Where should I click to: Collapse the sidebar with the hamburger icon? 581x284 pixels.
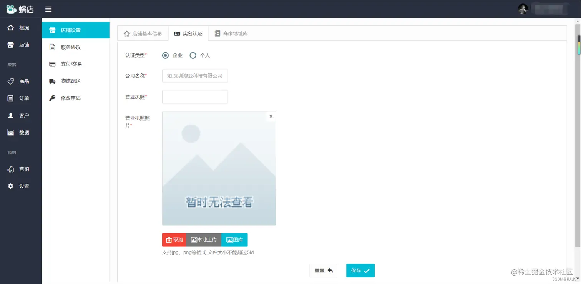click(48, 9)
